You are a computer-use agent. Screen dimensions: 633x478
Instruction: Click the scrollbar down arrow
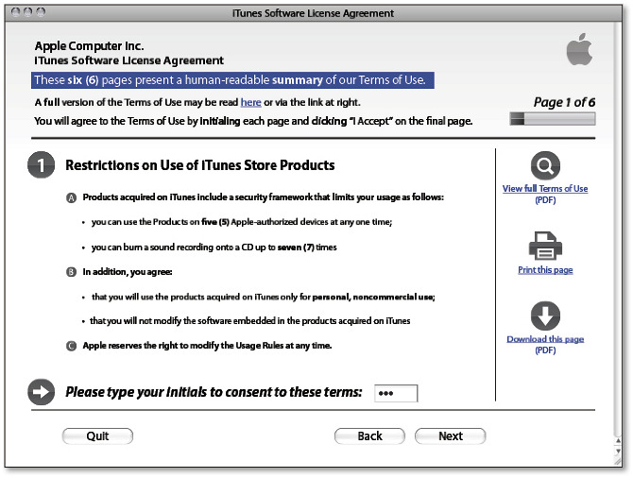click(618, 452)
